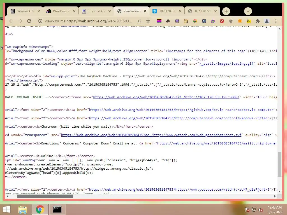Click vertical scrollbar thumb
The image size is (287, 215).
pyautogui.click(x=279, y=164)
